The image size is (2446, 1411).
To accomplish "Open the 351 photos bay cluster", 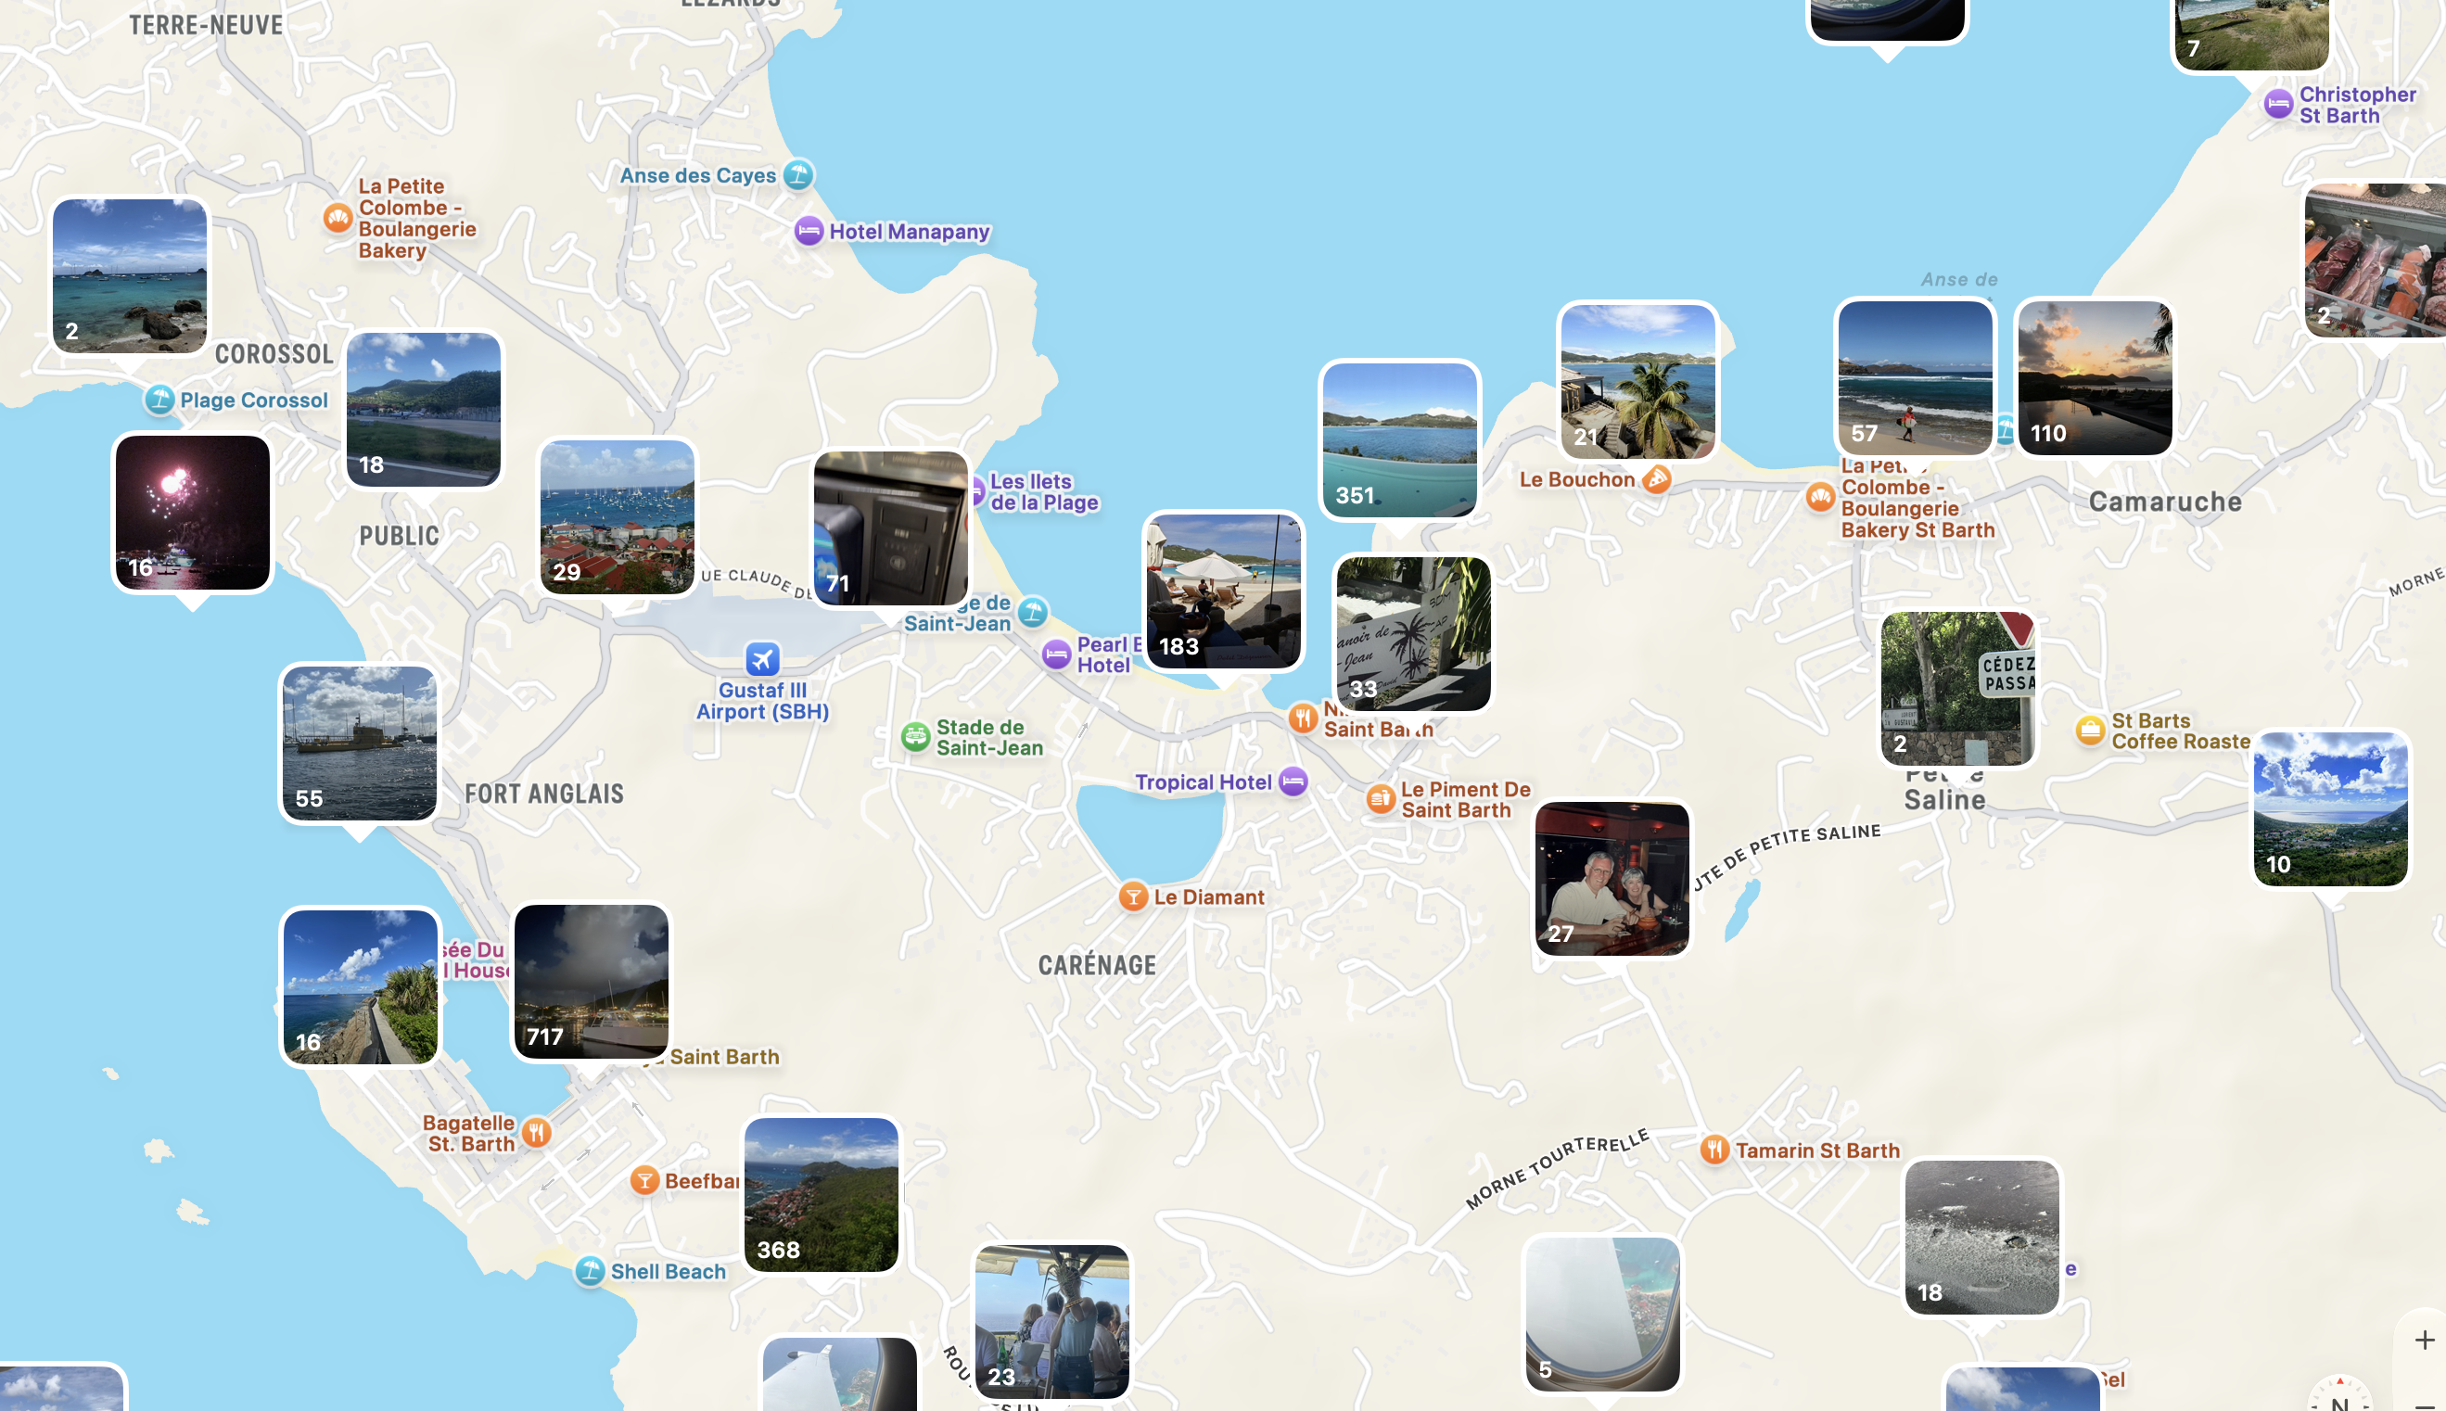I will [1400, 440].
